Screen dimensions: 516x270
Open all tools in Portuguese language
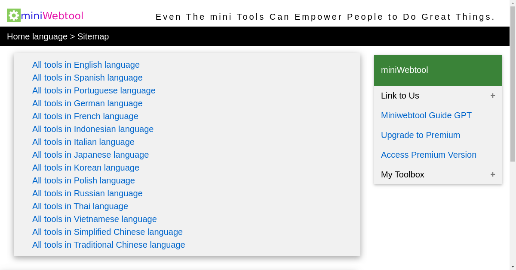point(94,90)
